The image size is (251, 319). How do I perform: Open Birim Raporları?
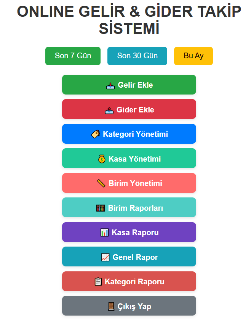136,208
